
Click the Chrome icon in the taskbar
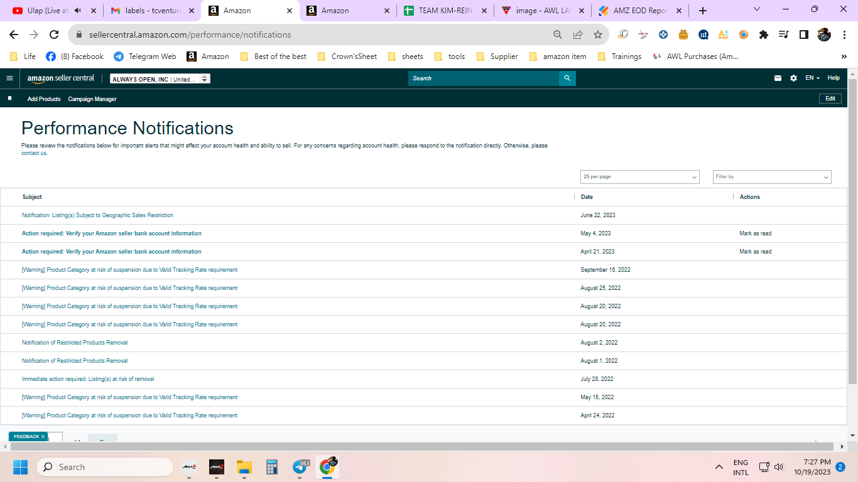[327, 466]
